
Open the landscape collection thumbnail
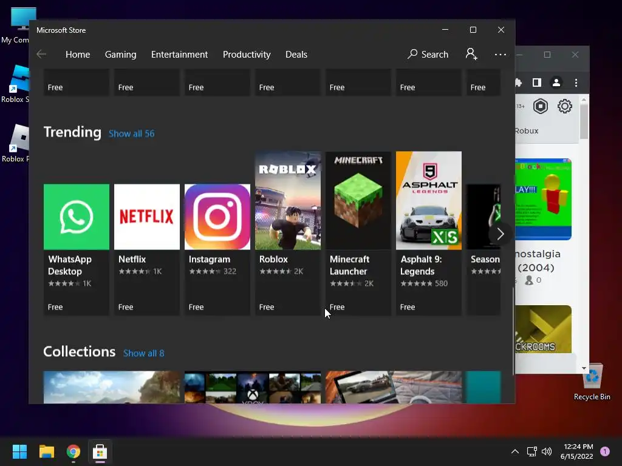pos(112,387)
